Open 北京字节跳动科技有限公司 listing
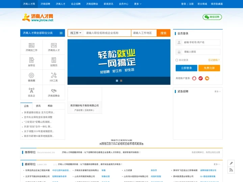The image size is (243, 182). [37, 176]
